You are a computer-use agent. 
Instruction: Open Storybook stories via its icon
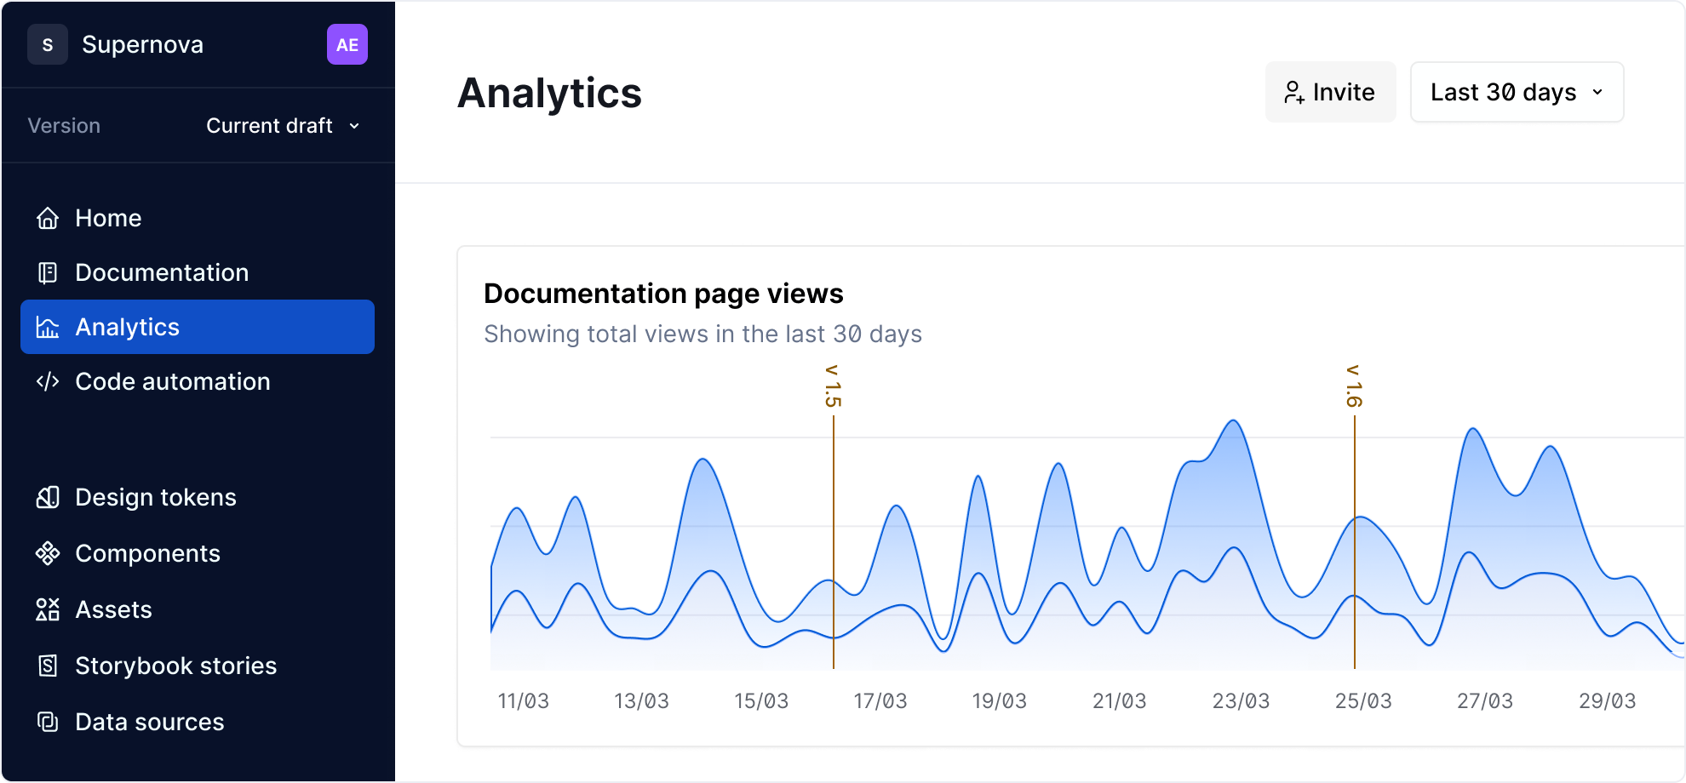coord(48,666)
